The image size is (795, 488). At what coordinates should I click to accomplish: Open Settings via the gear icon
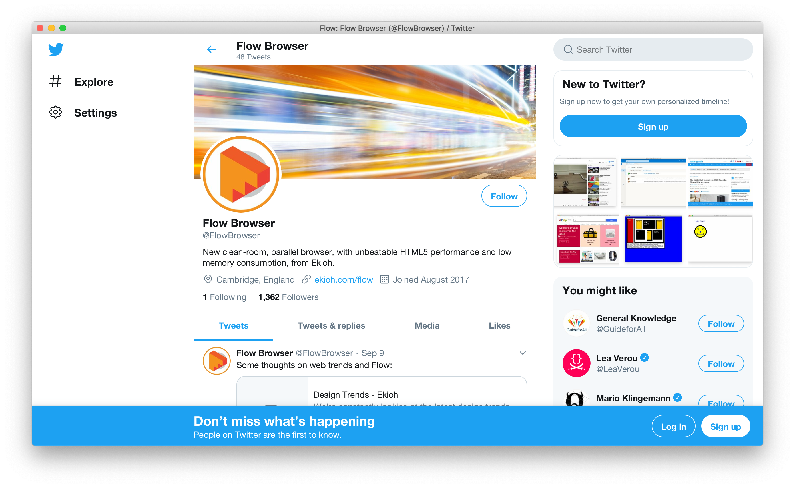pyautogui.click(x=55, y=112)
